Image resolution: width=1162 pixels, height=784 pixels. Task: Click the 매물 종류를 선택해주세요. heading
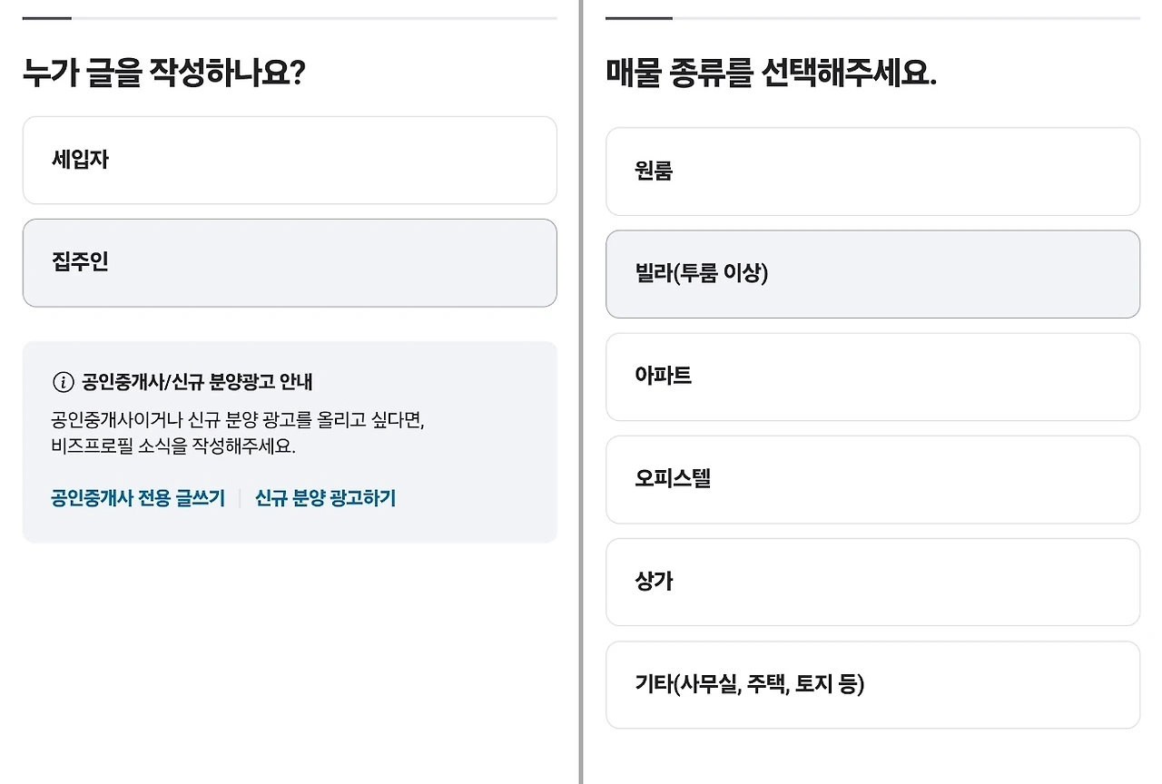point(771,73)
